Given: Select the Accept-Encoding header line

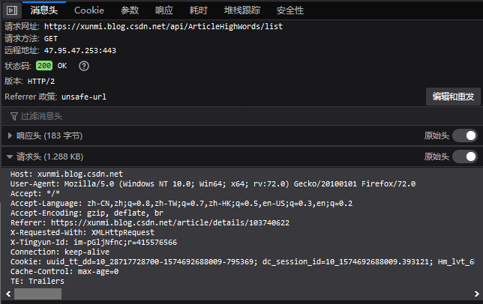Looking at the screenshot, I should click(87, 213).
